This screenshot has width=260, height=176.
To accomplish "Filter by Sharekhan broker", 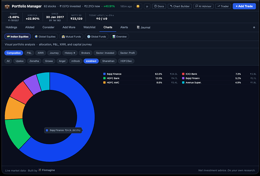I will point(108,61).
